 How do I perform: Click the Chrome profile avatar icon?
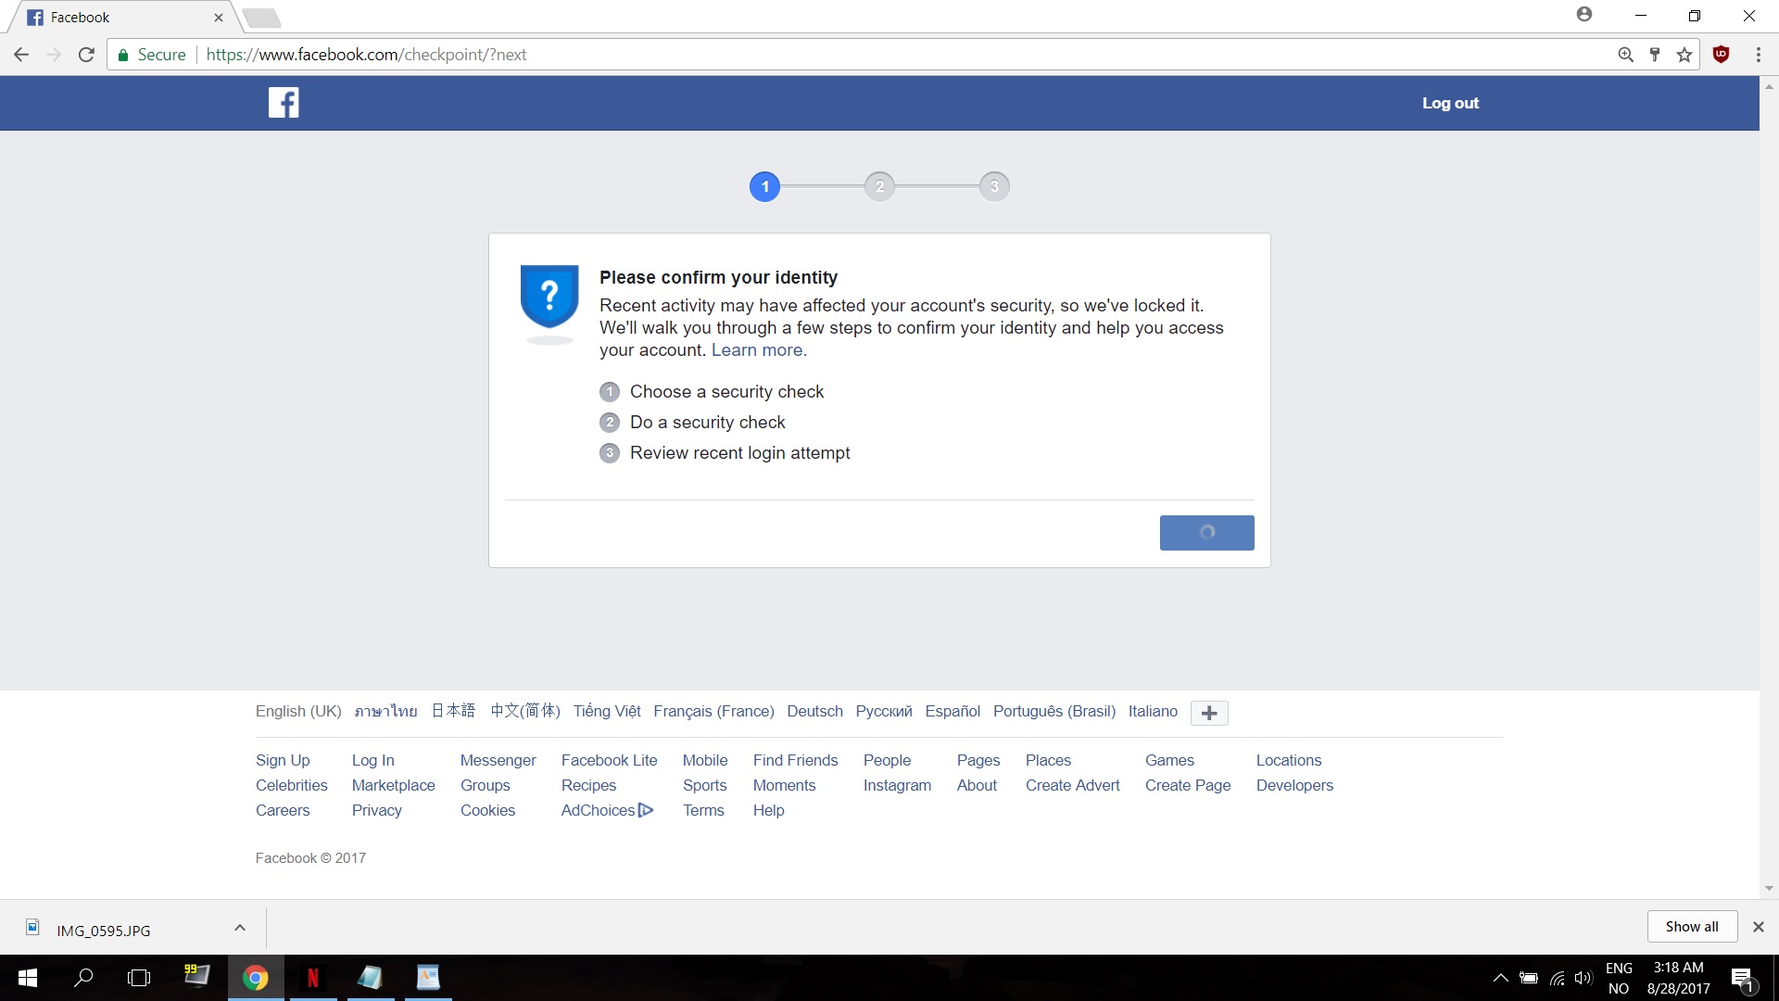(x=1584, y=14)
